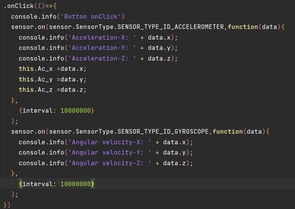Place cursor on SENSOR_TYPE_ID_ACCELEROMETER constant
The width and height of the screenshot is (295, 209).
click(x=171, y=27)
